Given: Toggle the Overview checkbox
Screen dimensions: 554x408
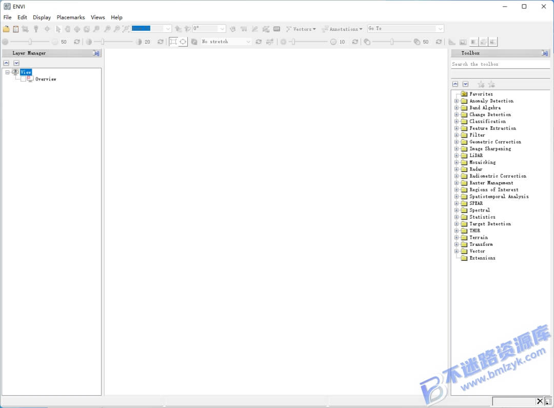Looking at the screenshot, I should [x=23, y=79].
